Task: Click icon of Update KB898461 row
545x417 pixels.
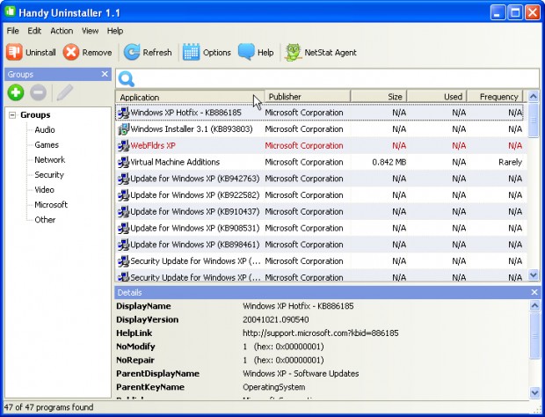Action: pos(123,245)
